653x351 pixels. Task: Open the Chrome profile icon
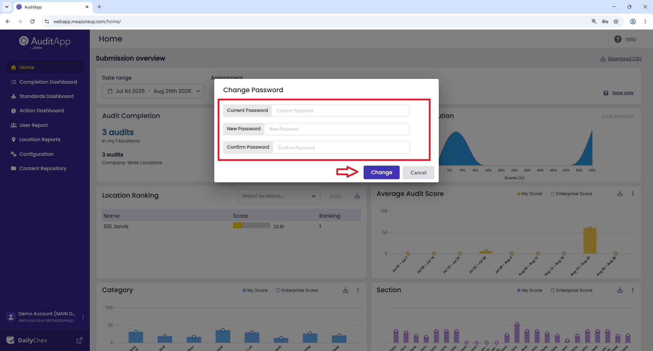pos(633,21)
